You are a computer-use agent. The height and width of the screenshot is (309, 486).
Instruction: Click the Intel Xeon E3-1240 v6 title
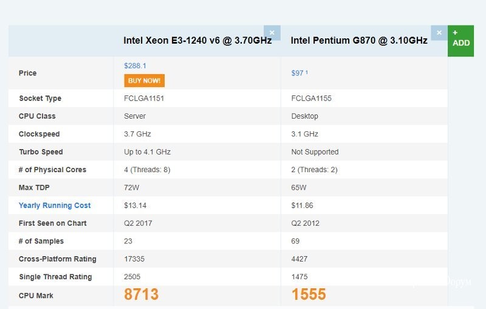(197, 40)
